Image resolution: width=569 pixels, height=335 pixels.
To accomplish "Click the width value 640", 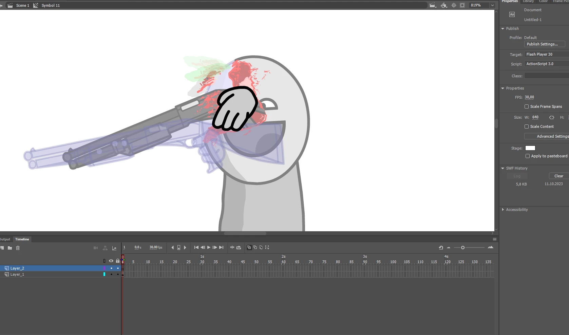I will coord(535,117).
